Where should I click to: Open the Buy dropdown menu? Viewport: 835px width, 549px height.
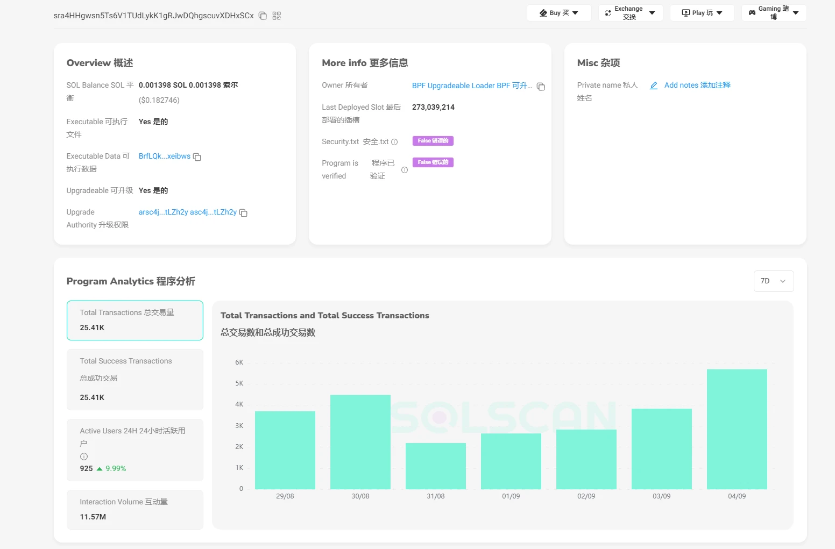tap(559, 13)
